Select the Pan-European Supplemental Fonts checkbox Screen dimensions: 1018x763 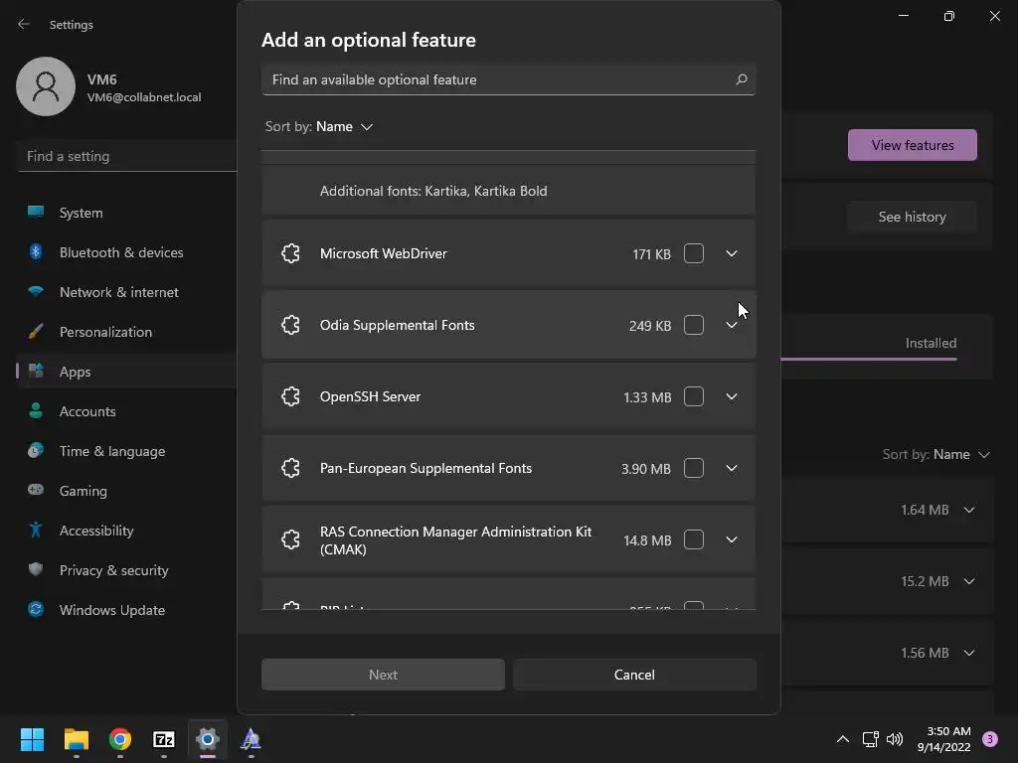coord(694,468)
